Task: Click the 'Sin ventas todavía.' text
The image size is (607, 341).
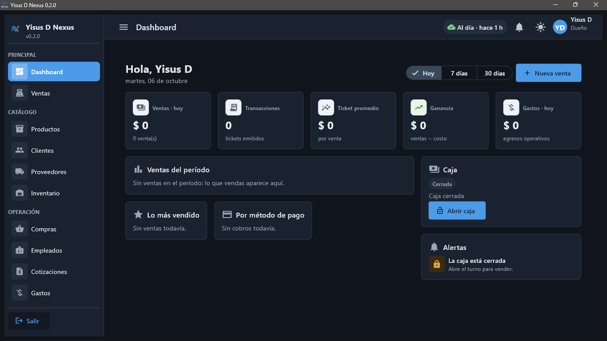Action: pos(160,228)
